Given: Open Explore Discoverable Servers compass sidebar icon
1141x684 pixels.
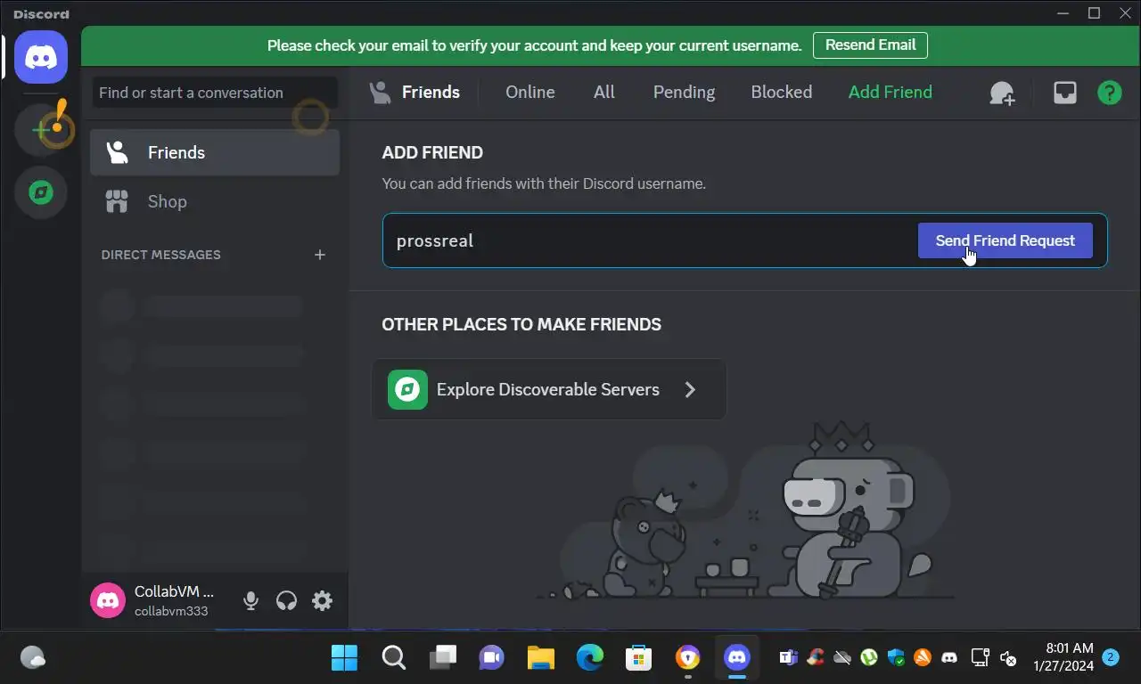Looking at the screenshot, I should 41,192.
